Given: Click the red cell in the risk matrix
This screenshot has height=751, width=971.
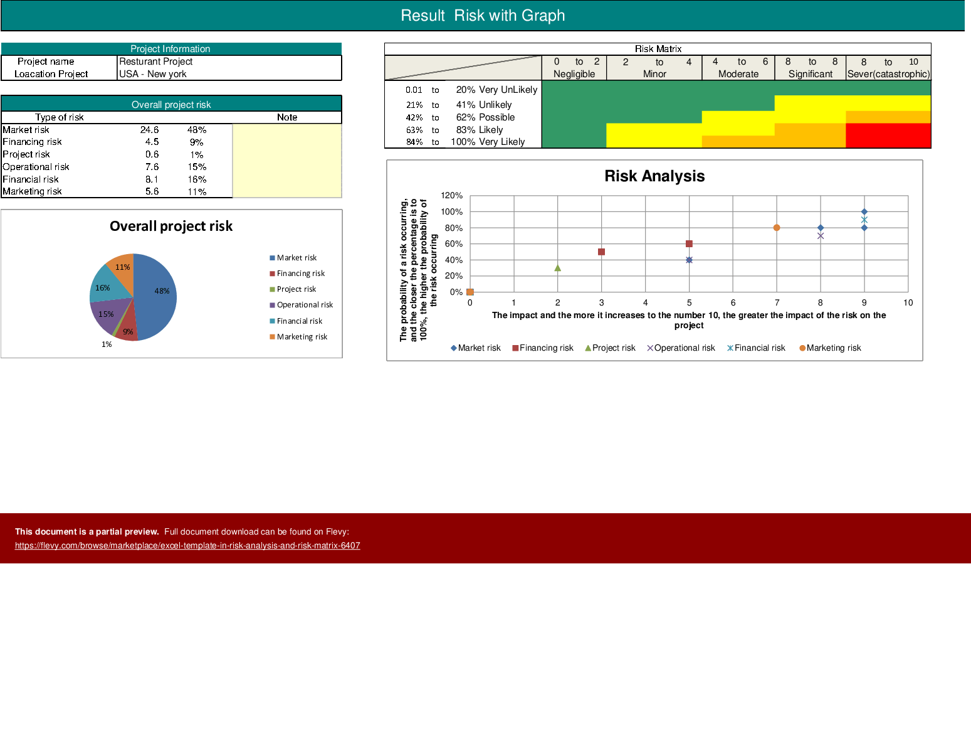Looking at the screenshot, I should pos(888,136).
